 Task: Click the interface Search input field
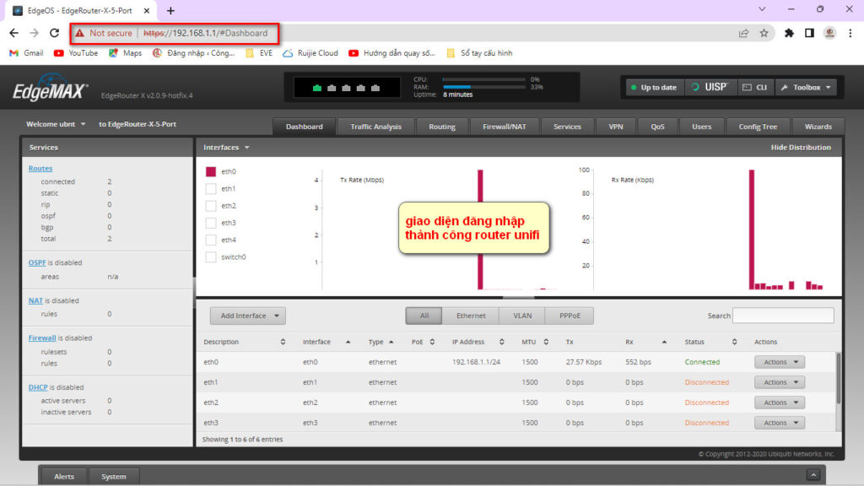(782, 316)
